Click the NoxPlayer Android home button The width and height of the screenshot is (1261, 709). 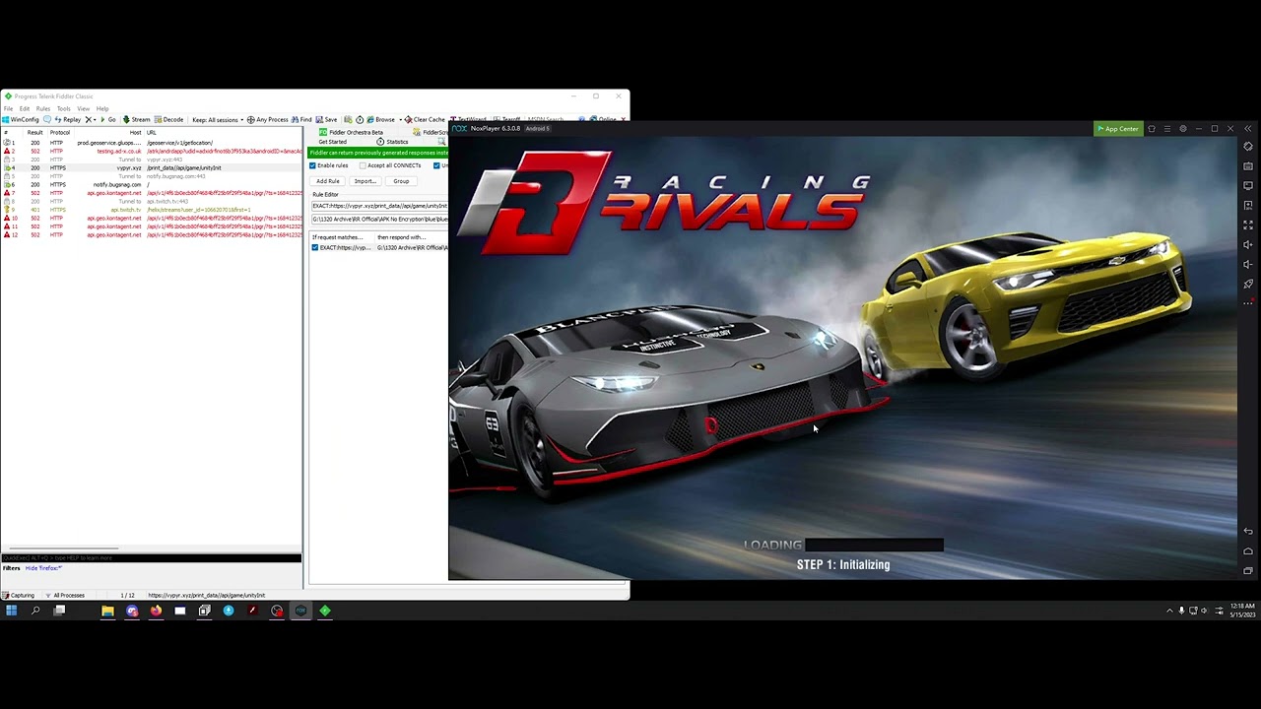click(x=1248, y=551)
